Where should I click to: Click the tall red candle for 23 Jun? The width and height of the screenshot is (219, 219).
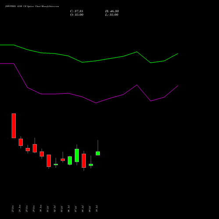[x=14, y=126]
